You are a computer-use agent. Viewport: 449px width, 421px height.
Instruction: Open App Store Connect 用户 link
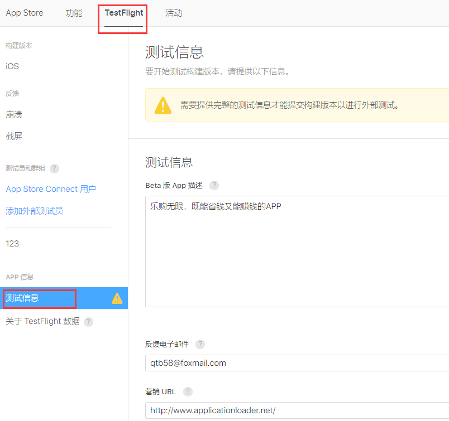click(x=51, y=189)
